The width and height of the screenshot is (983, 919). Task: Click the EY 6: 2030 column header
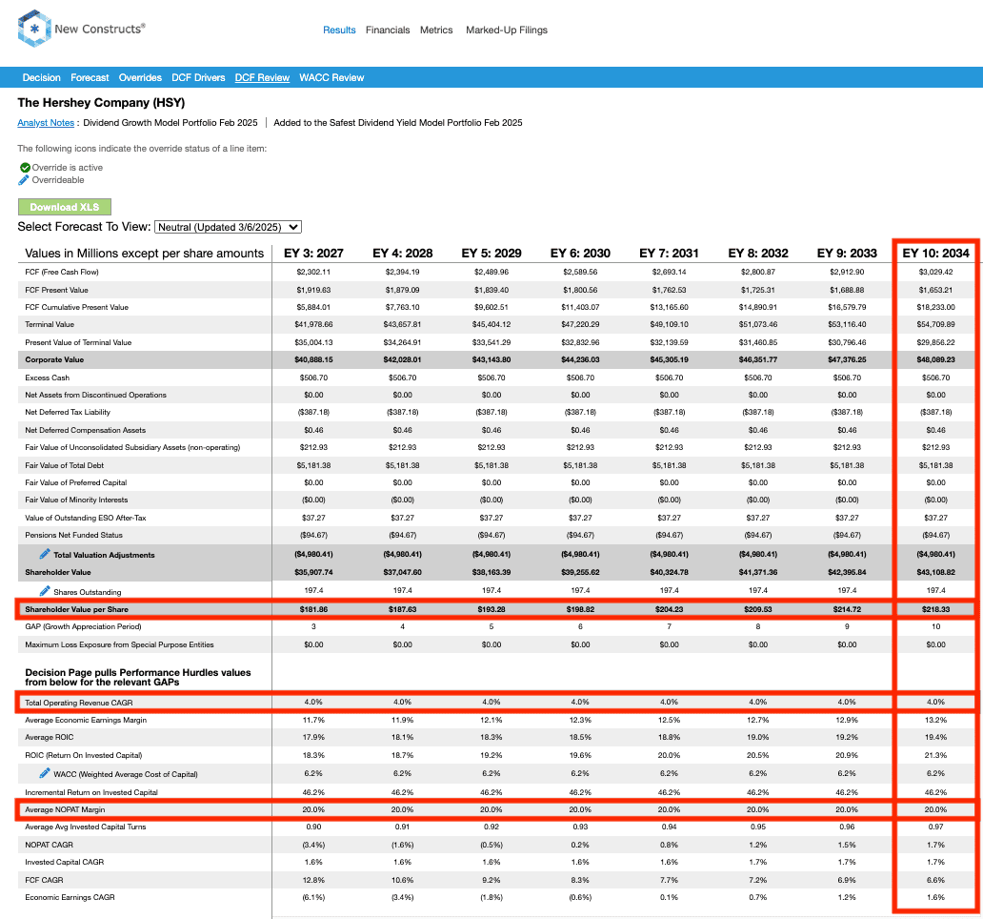tap(580, 254)
